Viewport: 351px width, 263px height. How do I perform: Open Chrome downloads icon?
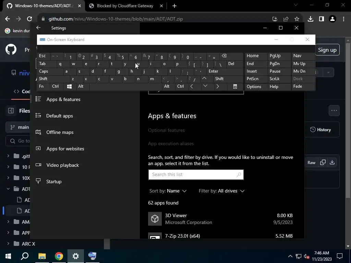click(x=311, y=19)
